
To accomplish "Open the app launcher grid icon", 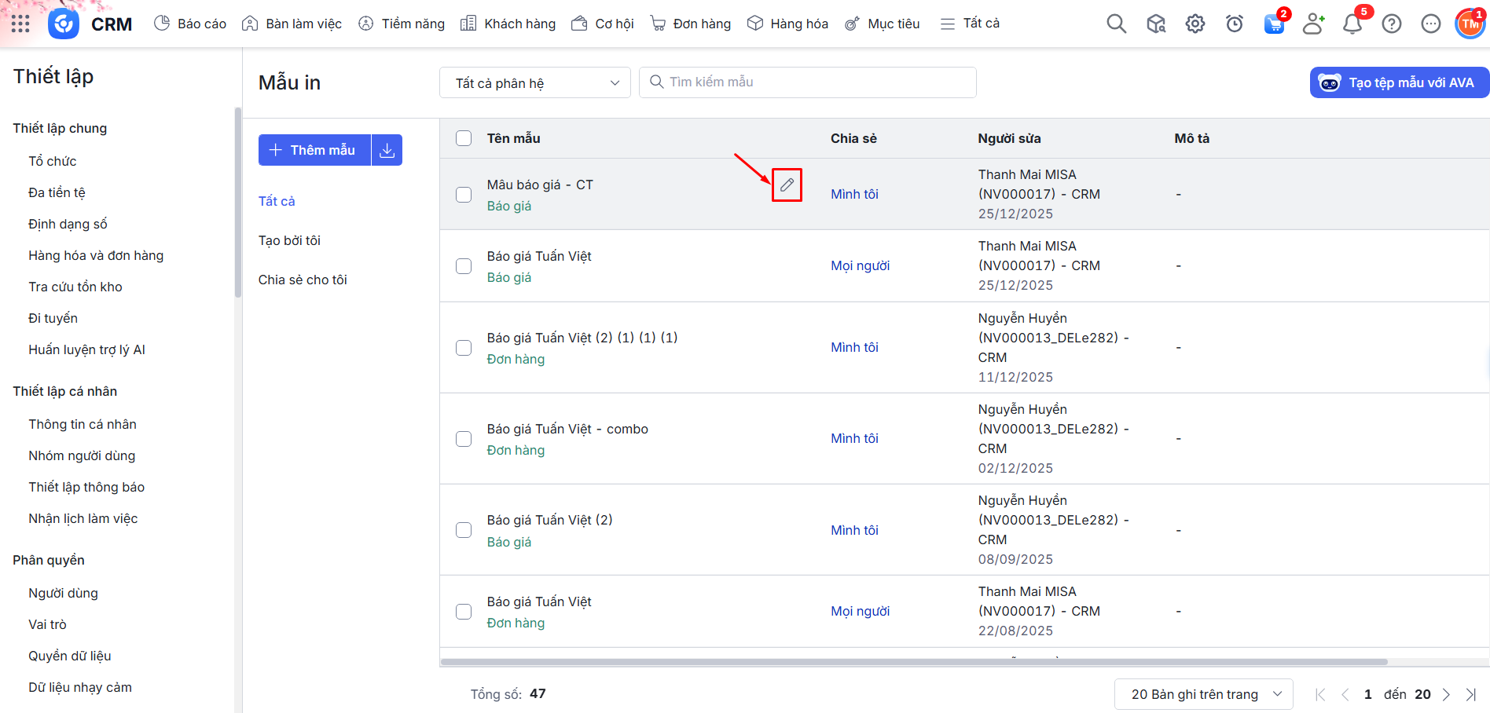I will tap(20, 24).
